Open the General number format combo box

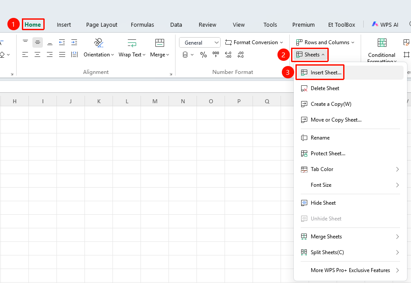tap(200, 42)
